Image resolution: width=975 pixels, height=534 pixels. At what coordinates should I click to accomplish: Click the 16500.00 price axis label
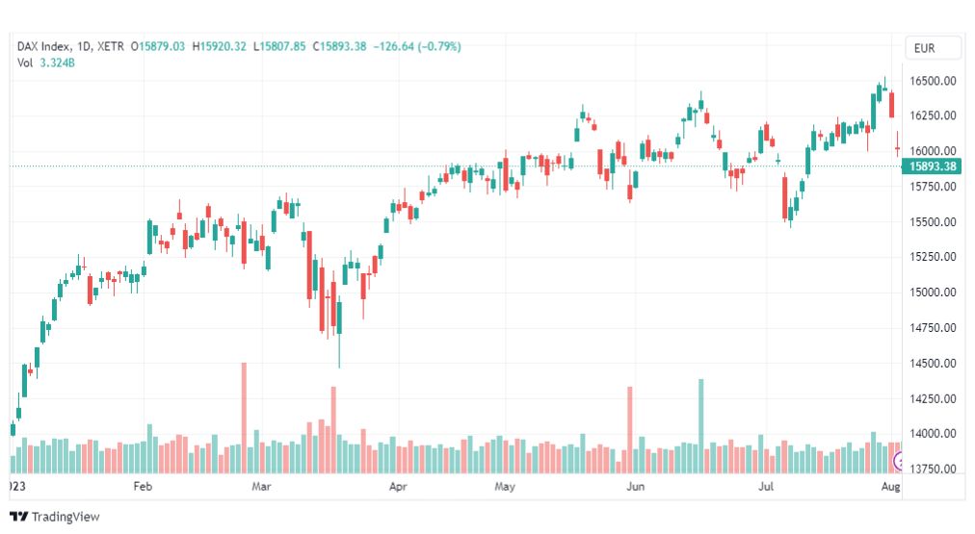933,81
